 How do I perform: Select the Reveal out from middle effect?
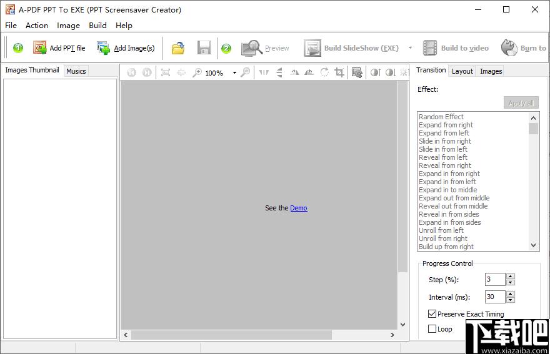click(453, 206)
